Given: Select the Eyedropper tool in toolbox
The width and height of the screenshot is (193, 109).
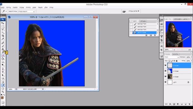Looking at the screenshot, I should coord(3,85).
